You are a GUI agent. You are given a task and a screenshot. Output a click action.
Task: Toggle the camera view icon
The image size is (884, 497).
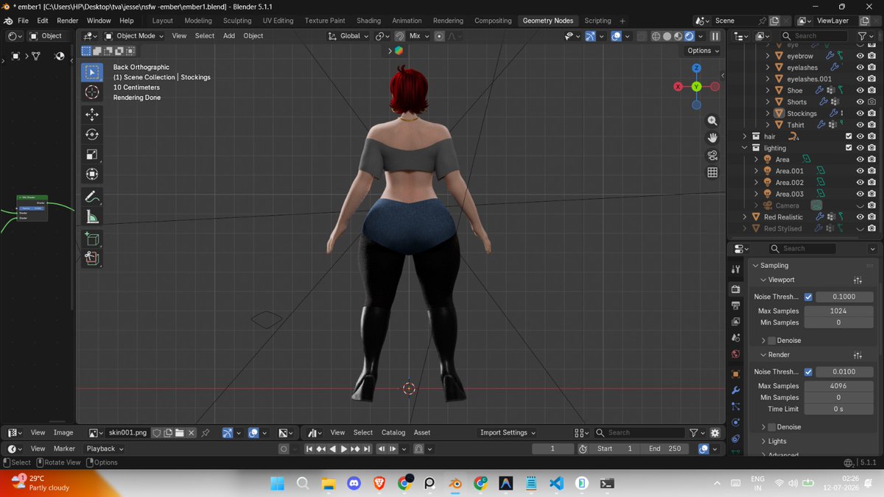712,155
